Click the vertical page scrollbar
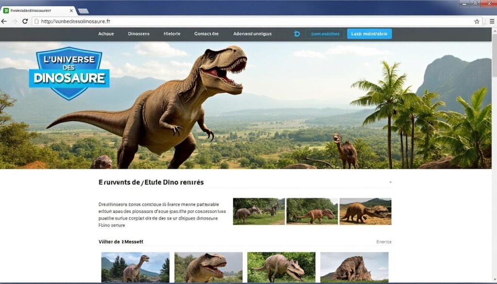The height and width of the screenshot is (284, 497). [494, 63]
